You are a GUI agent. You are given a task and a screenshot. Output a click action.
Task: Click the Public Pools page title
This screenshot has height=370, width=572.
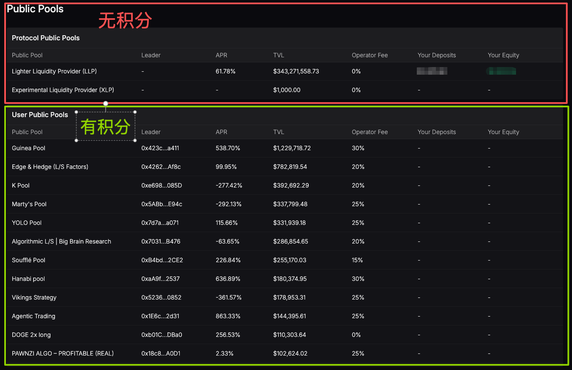[35, 8]
